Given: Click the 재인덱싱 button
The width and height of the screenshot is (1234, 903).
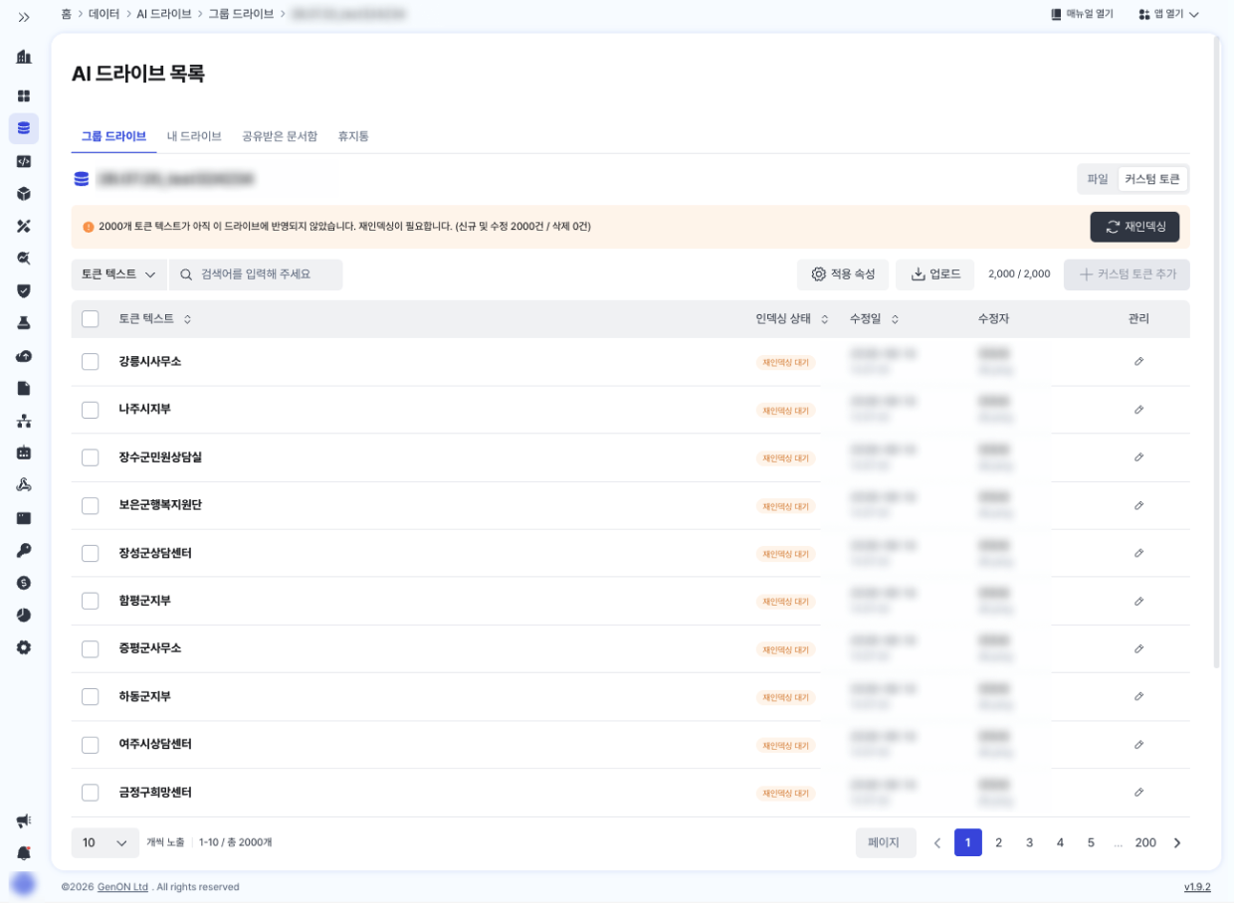Looking at the screenshot, I should coord(1134,227).
